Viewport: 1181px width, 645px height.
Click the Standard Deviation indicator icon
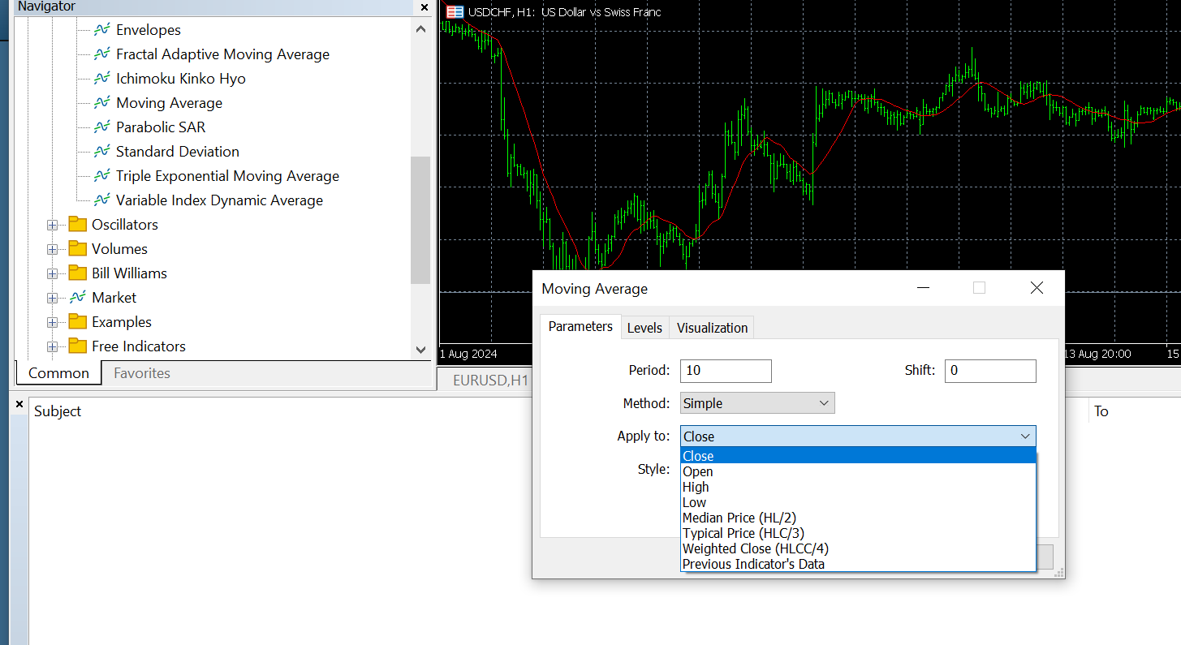click(102, 152)
